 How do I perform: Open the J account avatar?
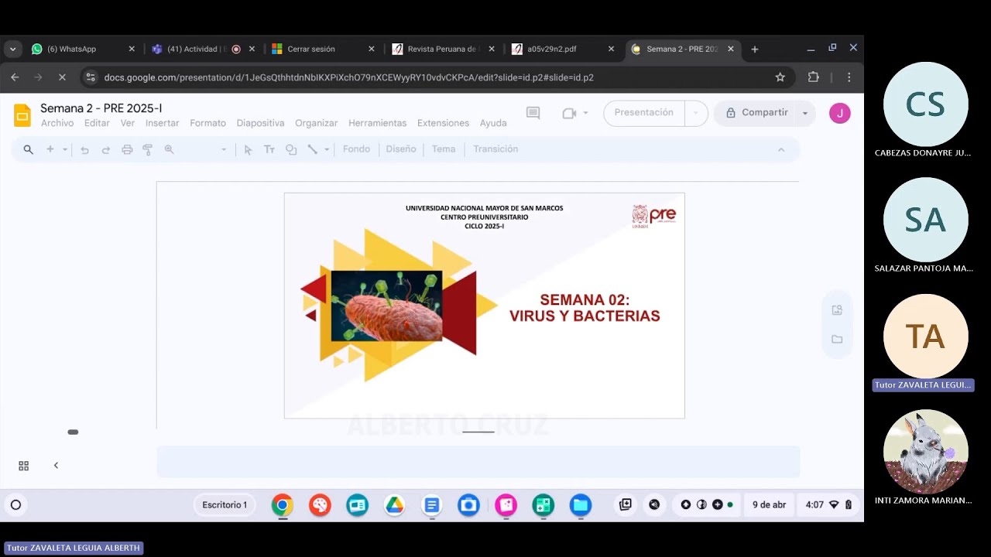click(840, 113)
